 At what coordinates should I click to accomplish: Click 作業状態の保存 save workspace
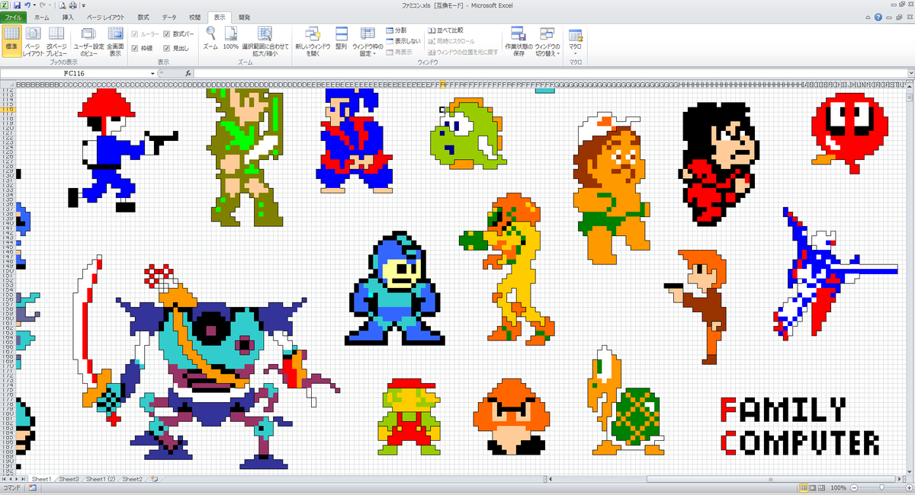pyautogui.click(x=518, y=40)
